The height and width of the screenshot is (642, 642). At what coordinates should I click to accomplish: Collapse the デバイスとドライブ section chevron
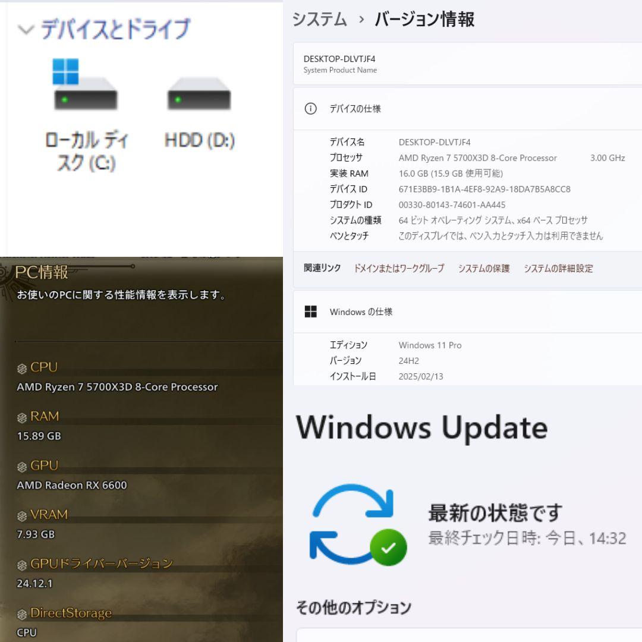(25, 30)
